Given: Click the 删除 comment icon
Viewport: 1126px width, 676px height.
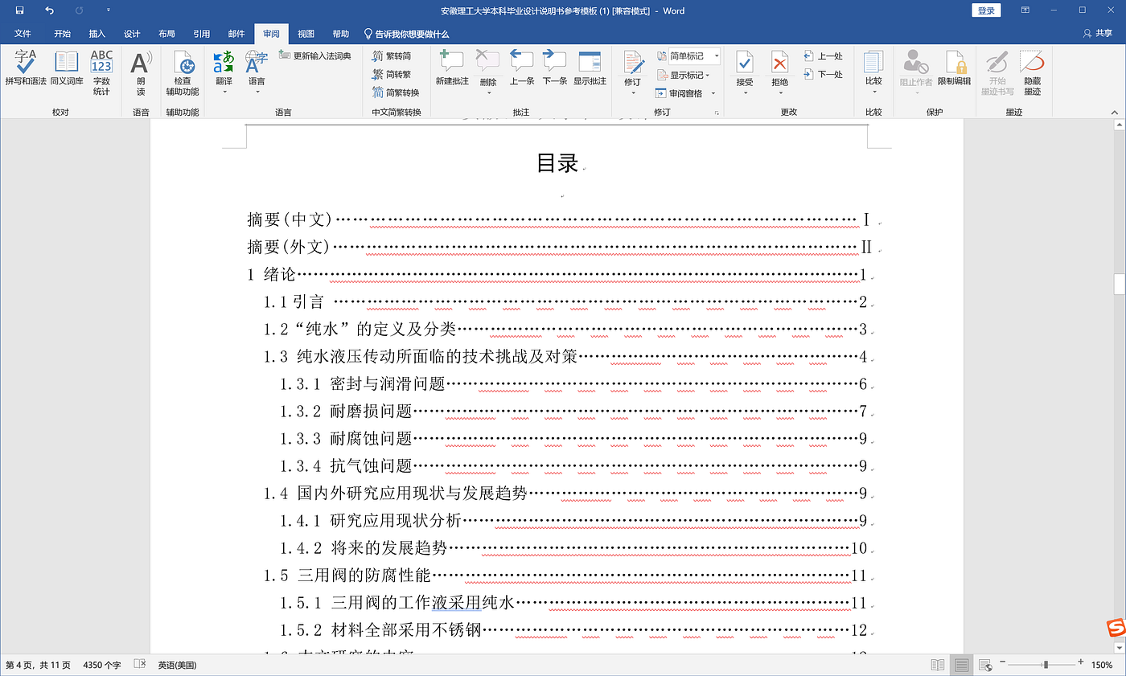Looking at the screenshot, I should 488,63.
